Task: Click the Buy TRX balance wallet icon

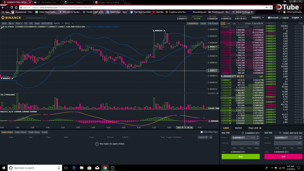Action: [243, 133]
